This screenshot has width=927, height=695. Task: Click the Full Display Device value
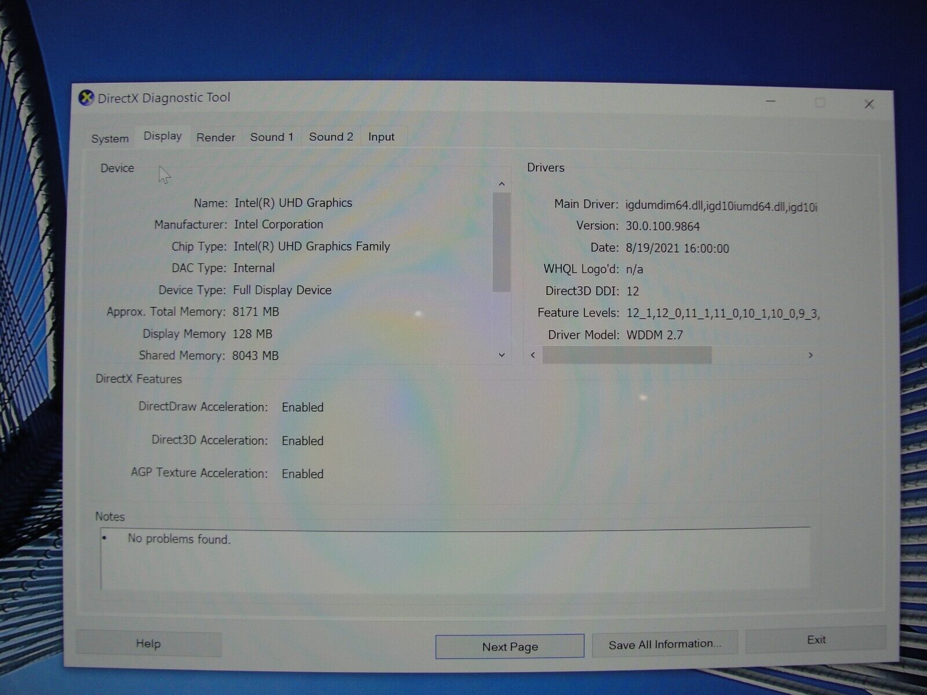282,290
